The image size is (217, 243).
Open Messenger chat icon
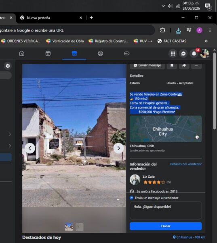pyautogui.click(x=183, y=53)
